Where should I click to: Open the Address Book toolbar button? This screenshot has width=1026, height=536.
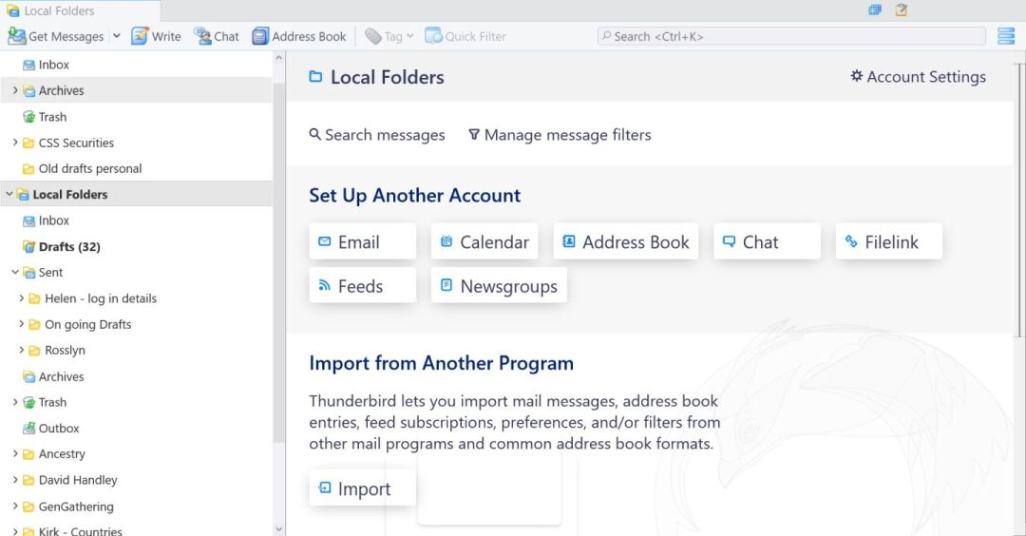coord(299,36)
